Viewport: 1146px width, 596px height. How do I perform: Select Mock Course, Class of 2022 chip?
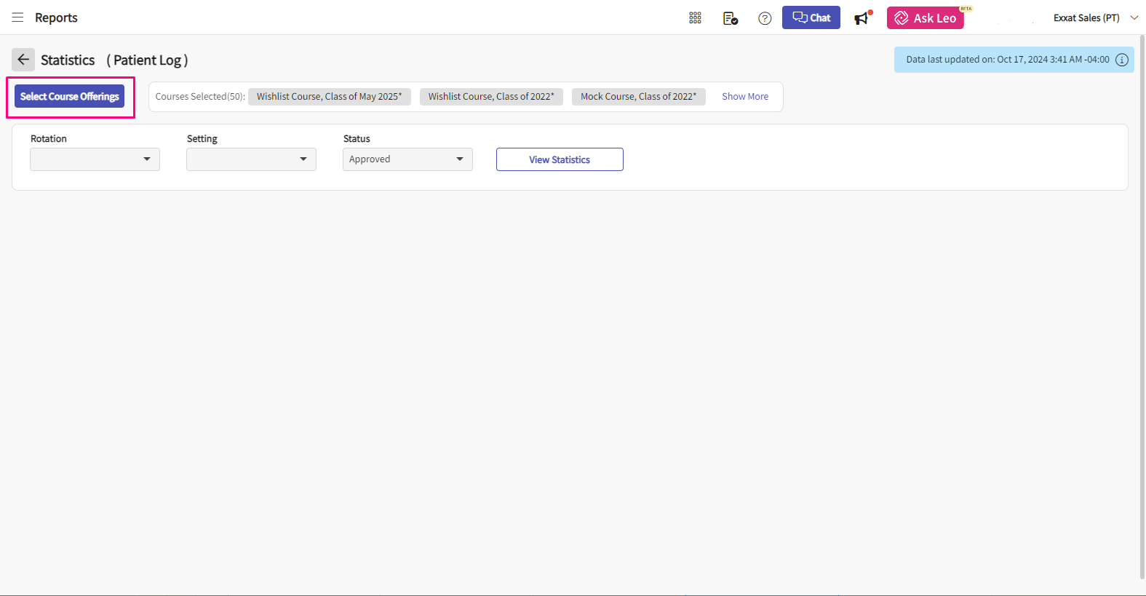(x=638, y=97)
